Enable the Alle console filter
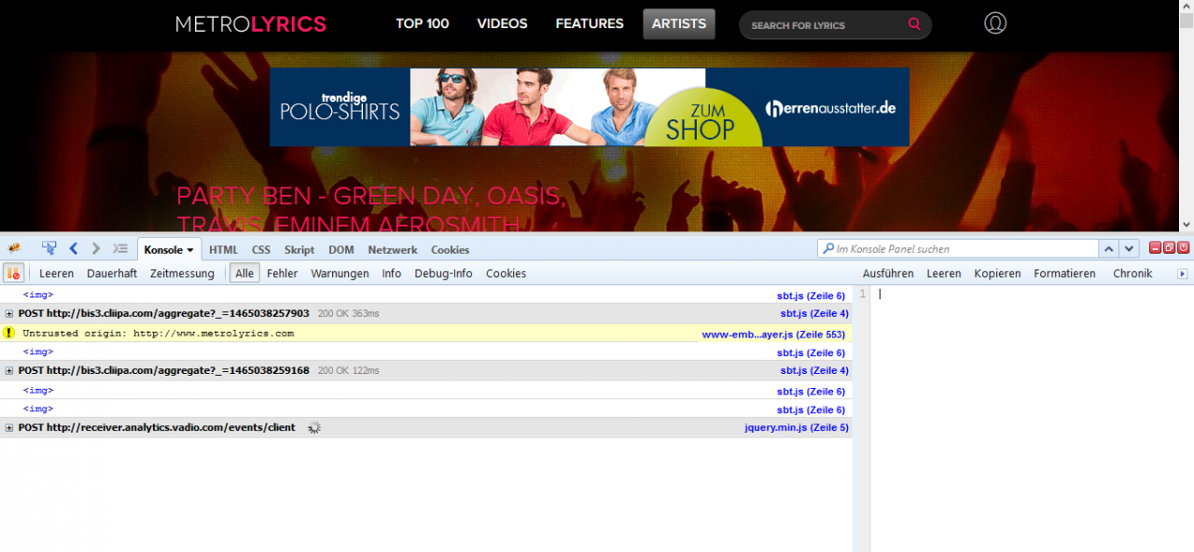The height and width of the screenshot is (552, 1194). (x=244, y=273)
